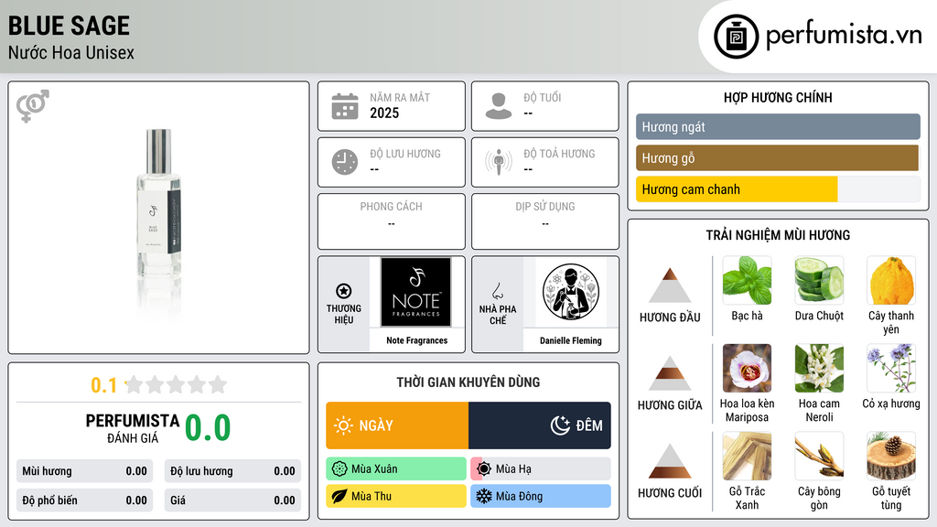The width and height of the screenshot is (937, 527).
Task: Click the Giá 0.00 score box
Action: click(x=232, y=500)
